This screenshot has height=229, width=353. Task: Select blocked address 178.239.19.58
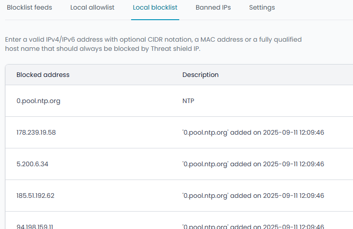[36, 132]
